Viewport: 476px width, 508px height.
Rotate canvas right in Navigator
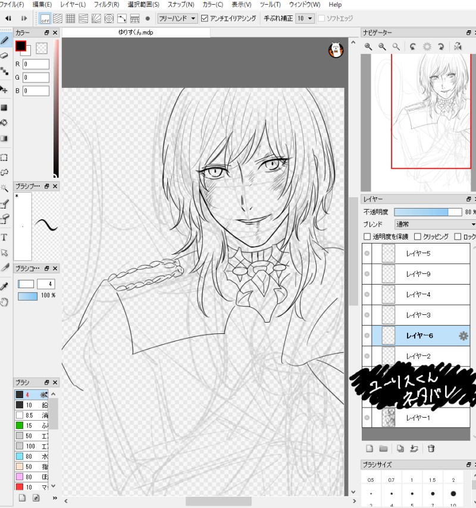point(441,47)
